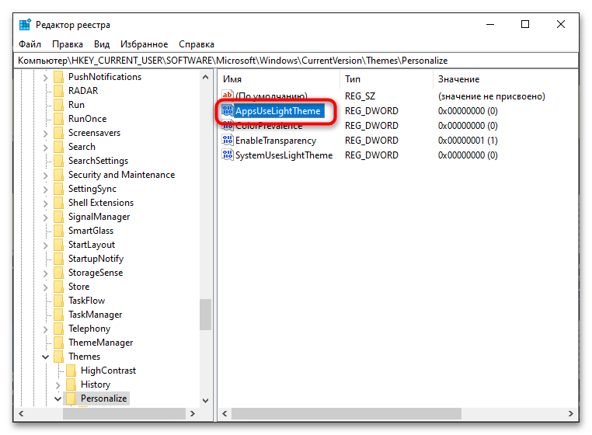Click tree pane scroll-down arrow
This screenshot has height=435, width=592.
click(x=205, y=400)
